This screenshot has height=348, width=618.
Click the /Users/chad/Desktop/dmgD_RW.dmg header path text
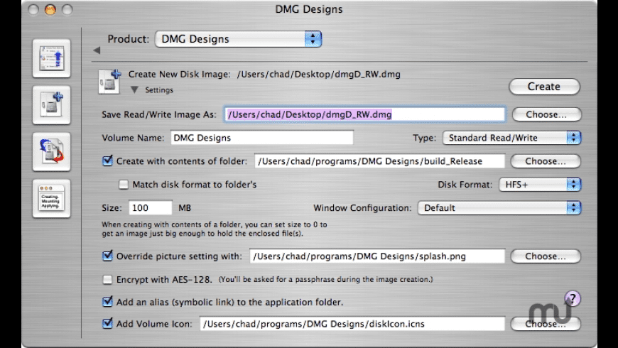[318, 74]
